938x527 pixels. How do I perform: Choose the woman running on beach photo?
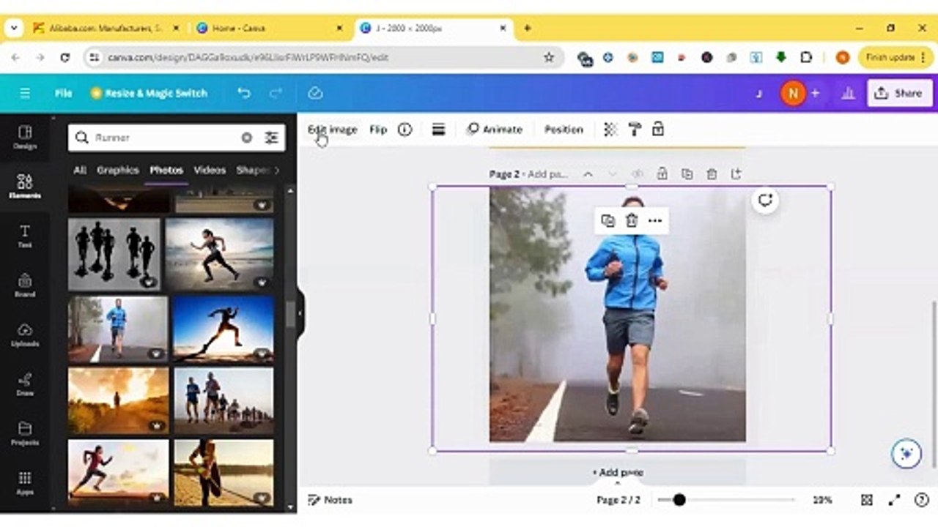(220, 254)
